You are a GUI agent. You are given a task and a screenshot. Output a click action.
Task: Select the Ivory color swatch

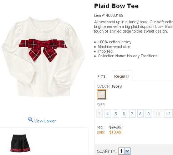102,95
